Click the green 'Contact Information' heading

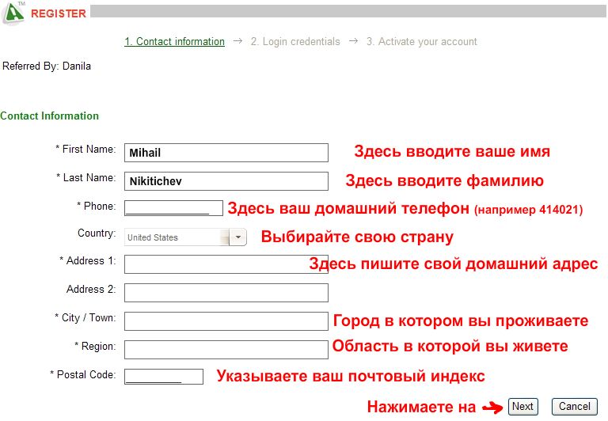pos(49,116)
